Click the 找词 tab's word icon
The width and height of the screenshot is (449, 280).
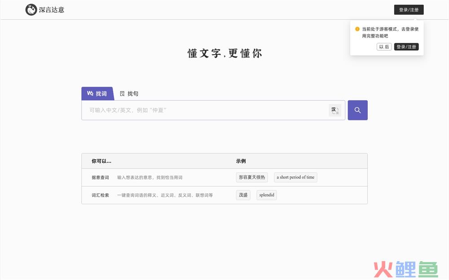click(90, 93)
